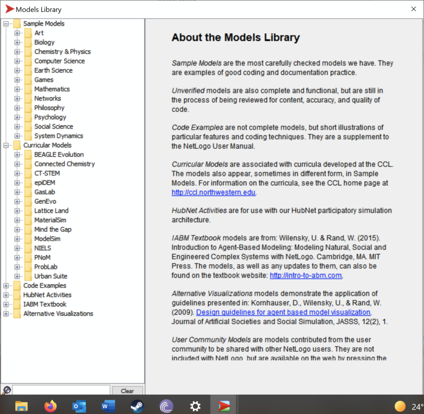Expand the Earth Science folder
Viewport: 424px width, 414px height.
coord(17,70)
